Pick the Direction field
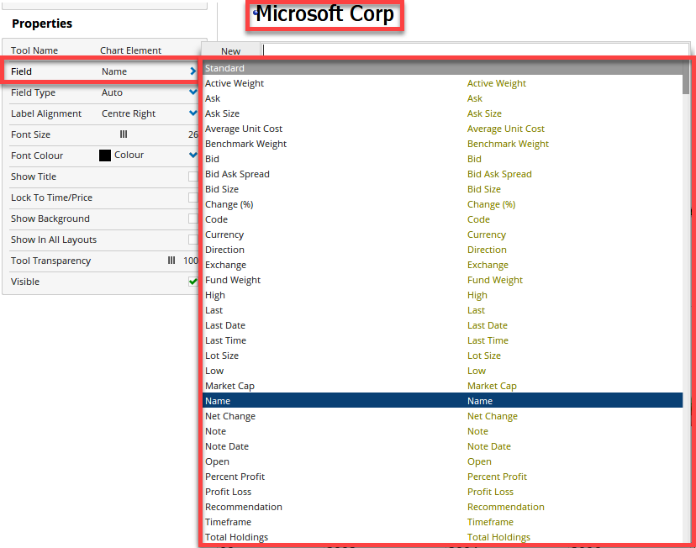The height and width of the screenshot is (548, 696). pos(442,250)
